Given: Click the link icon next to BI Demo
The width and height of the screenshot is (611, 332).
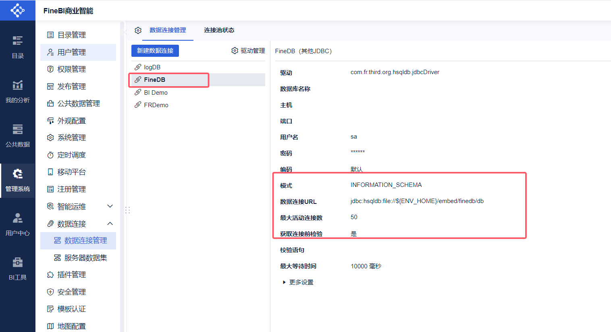Looking at the screenshot, I should click(x=138, y=92).
